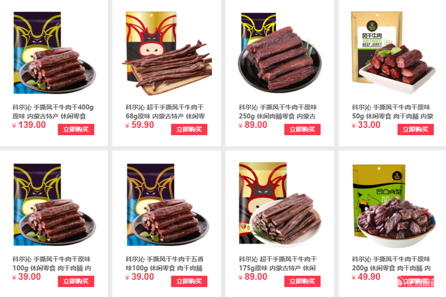This screenshot has height=297, width=446.
Task: Open the 超干手撕风干牛肉干 68g title link
Action: 165,112
